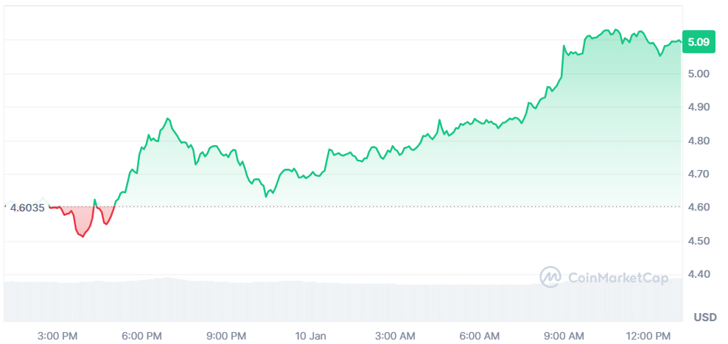
Task: Click the 3:00 AM time axis label
Action: pos(395,336)
